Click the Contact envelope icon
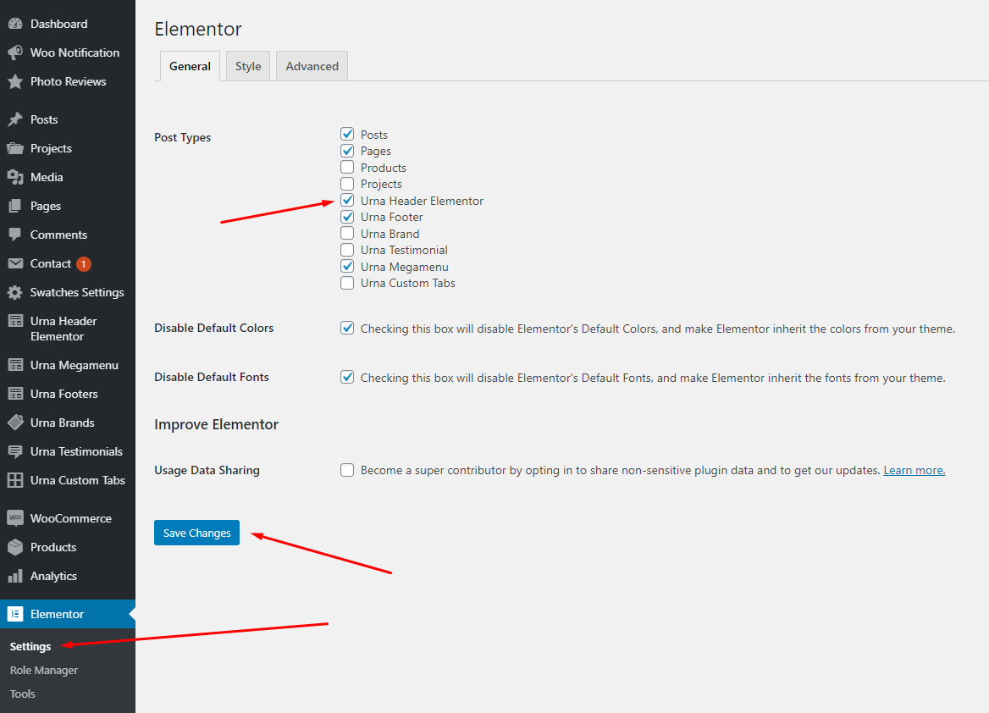The image size is (989, 713). pyautogui.click(x=15, y=263)
